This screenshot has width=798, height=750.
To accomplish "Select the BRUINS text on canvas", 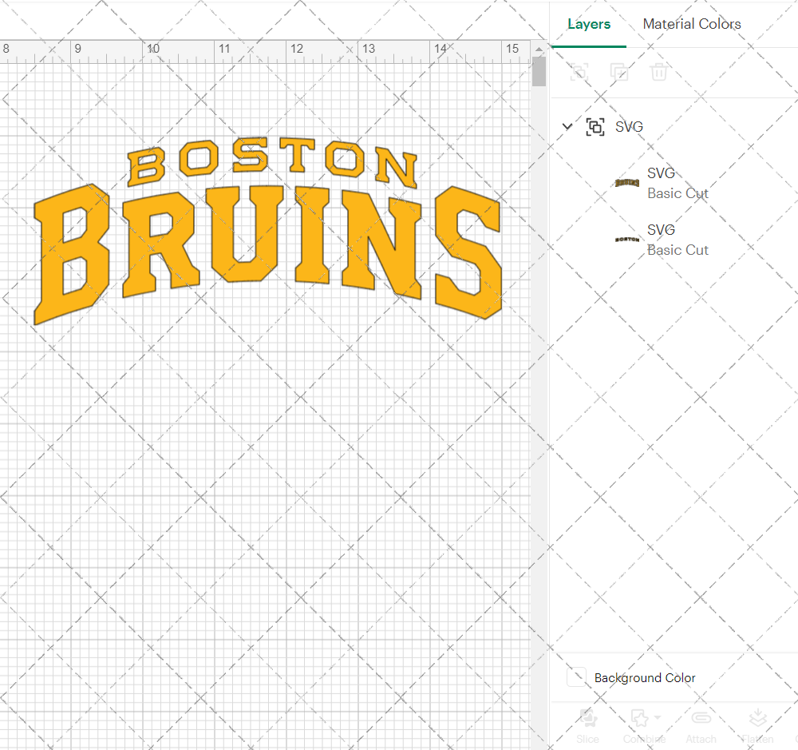I will 267,254.
